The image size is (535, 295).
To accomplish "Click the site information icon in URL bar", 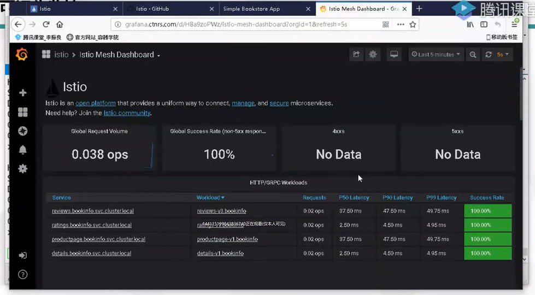I will (x=117, y=24).
